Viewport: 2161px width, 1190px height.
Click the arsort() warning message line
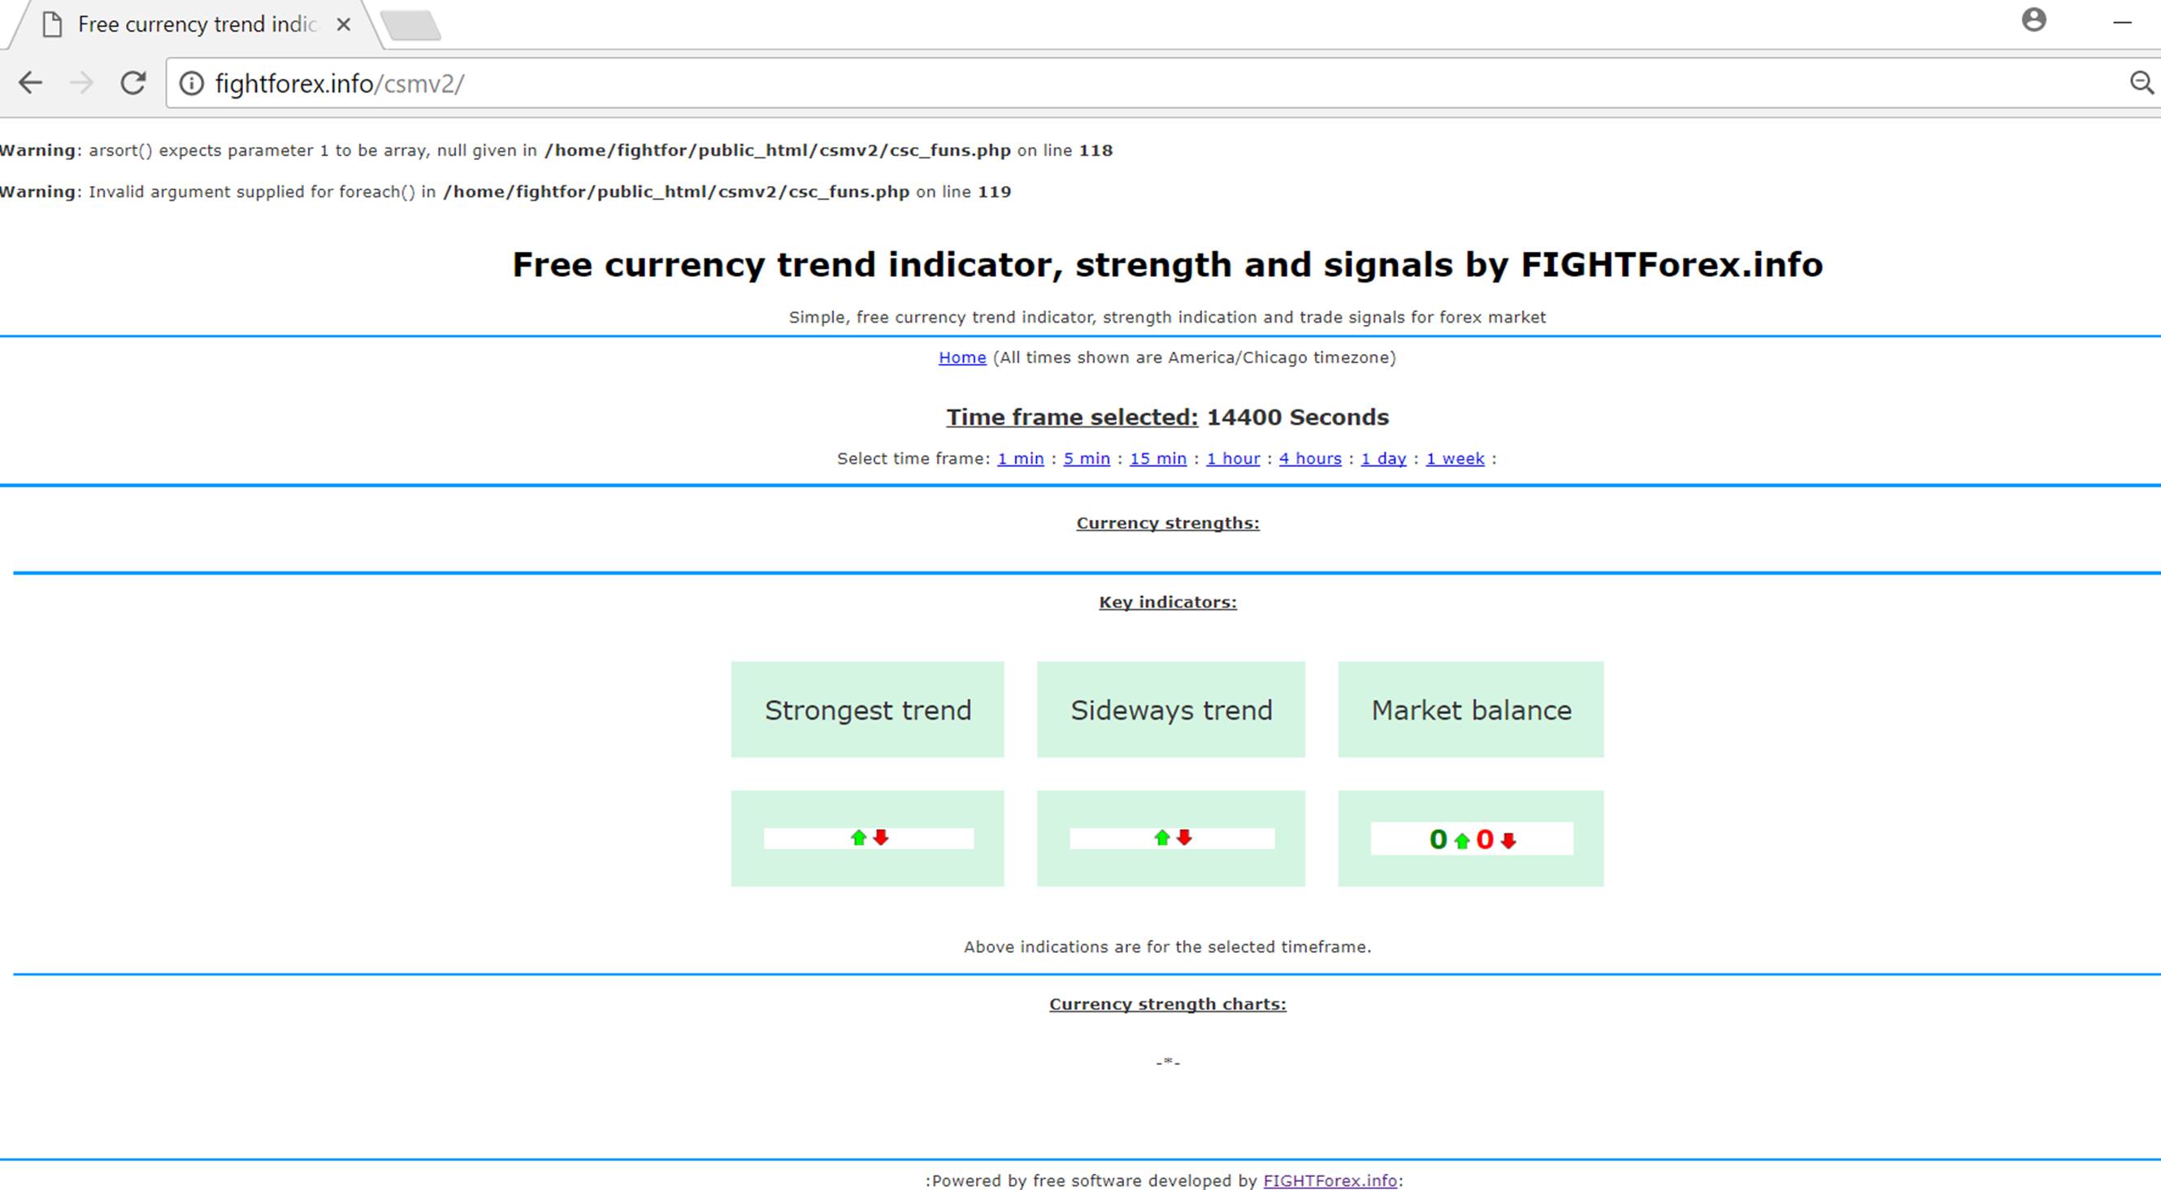coord(556,151)
